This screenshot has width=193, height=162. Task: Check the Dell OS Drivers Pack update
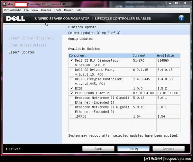71,70
